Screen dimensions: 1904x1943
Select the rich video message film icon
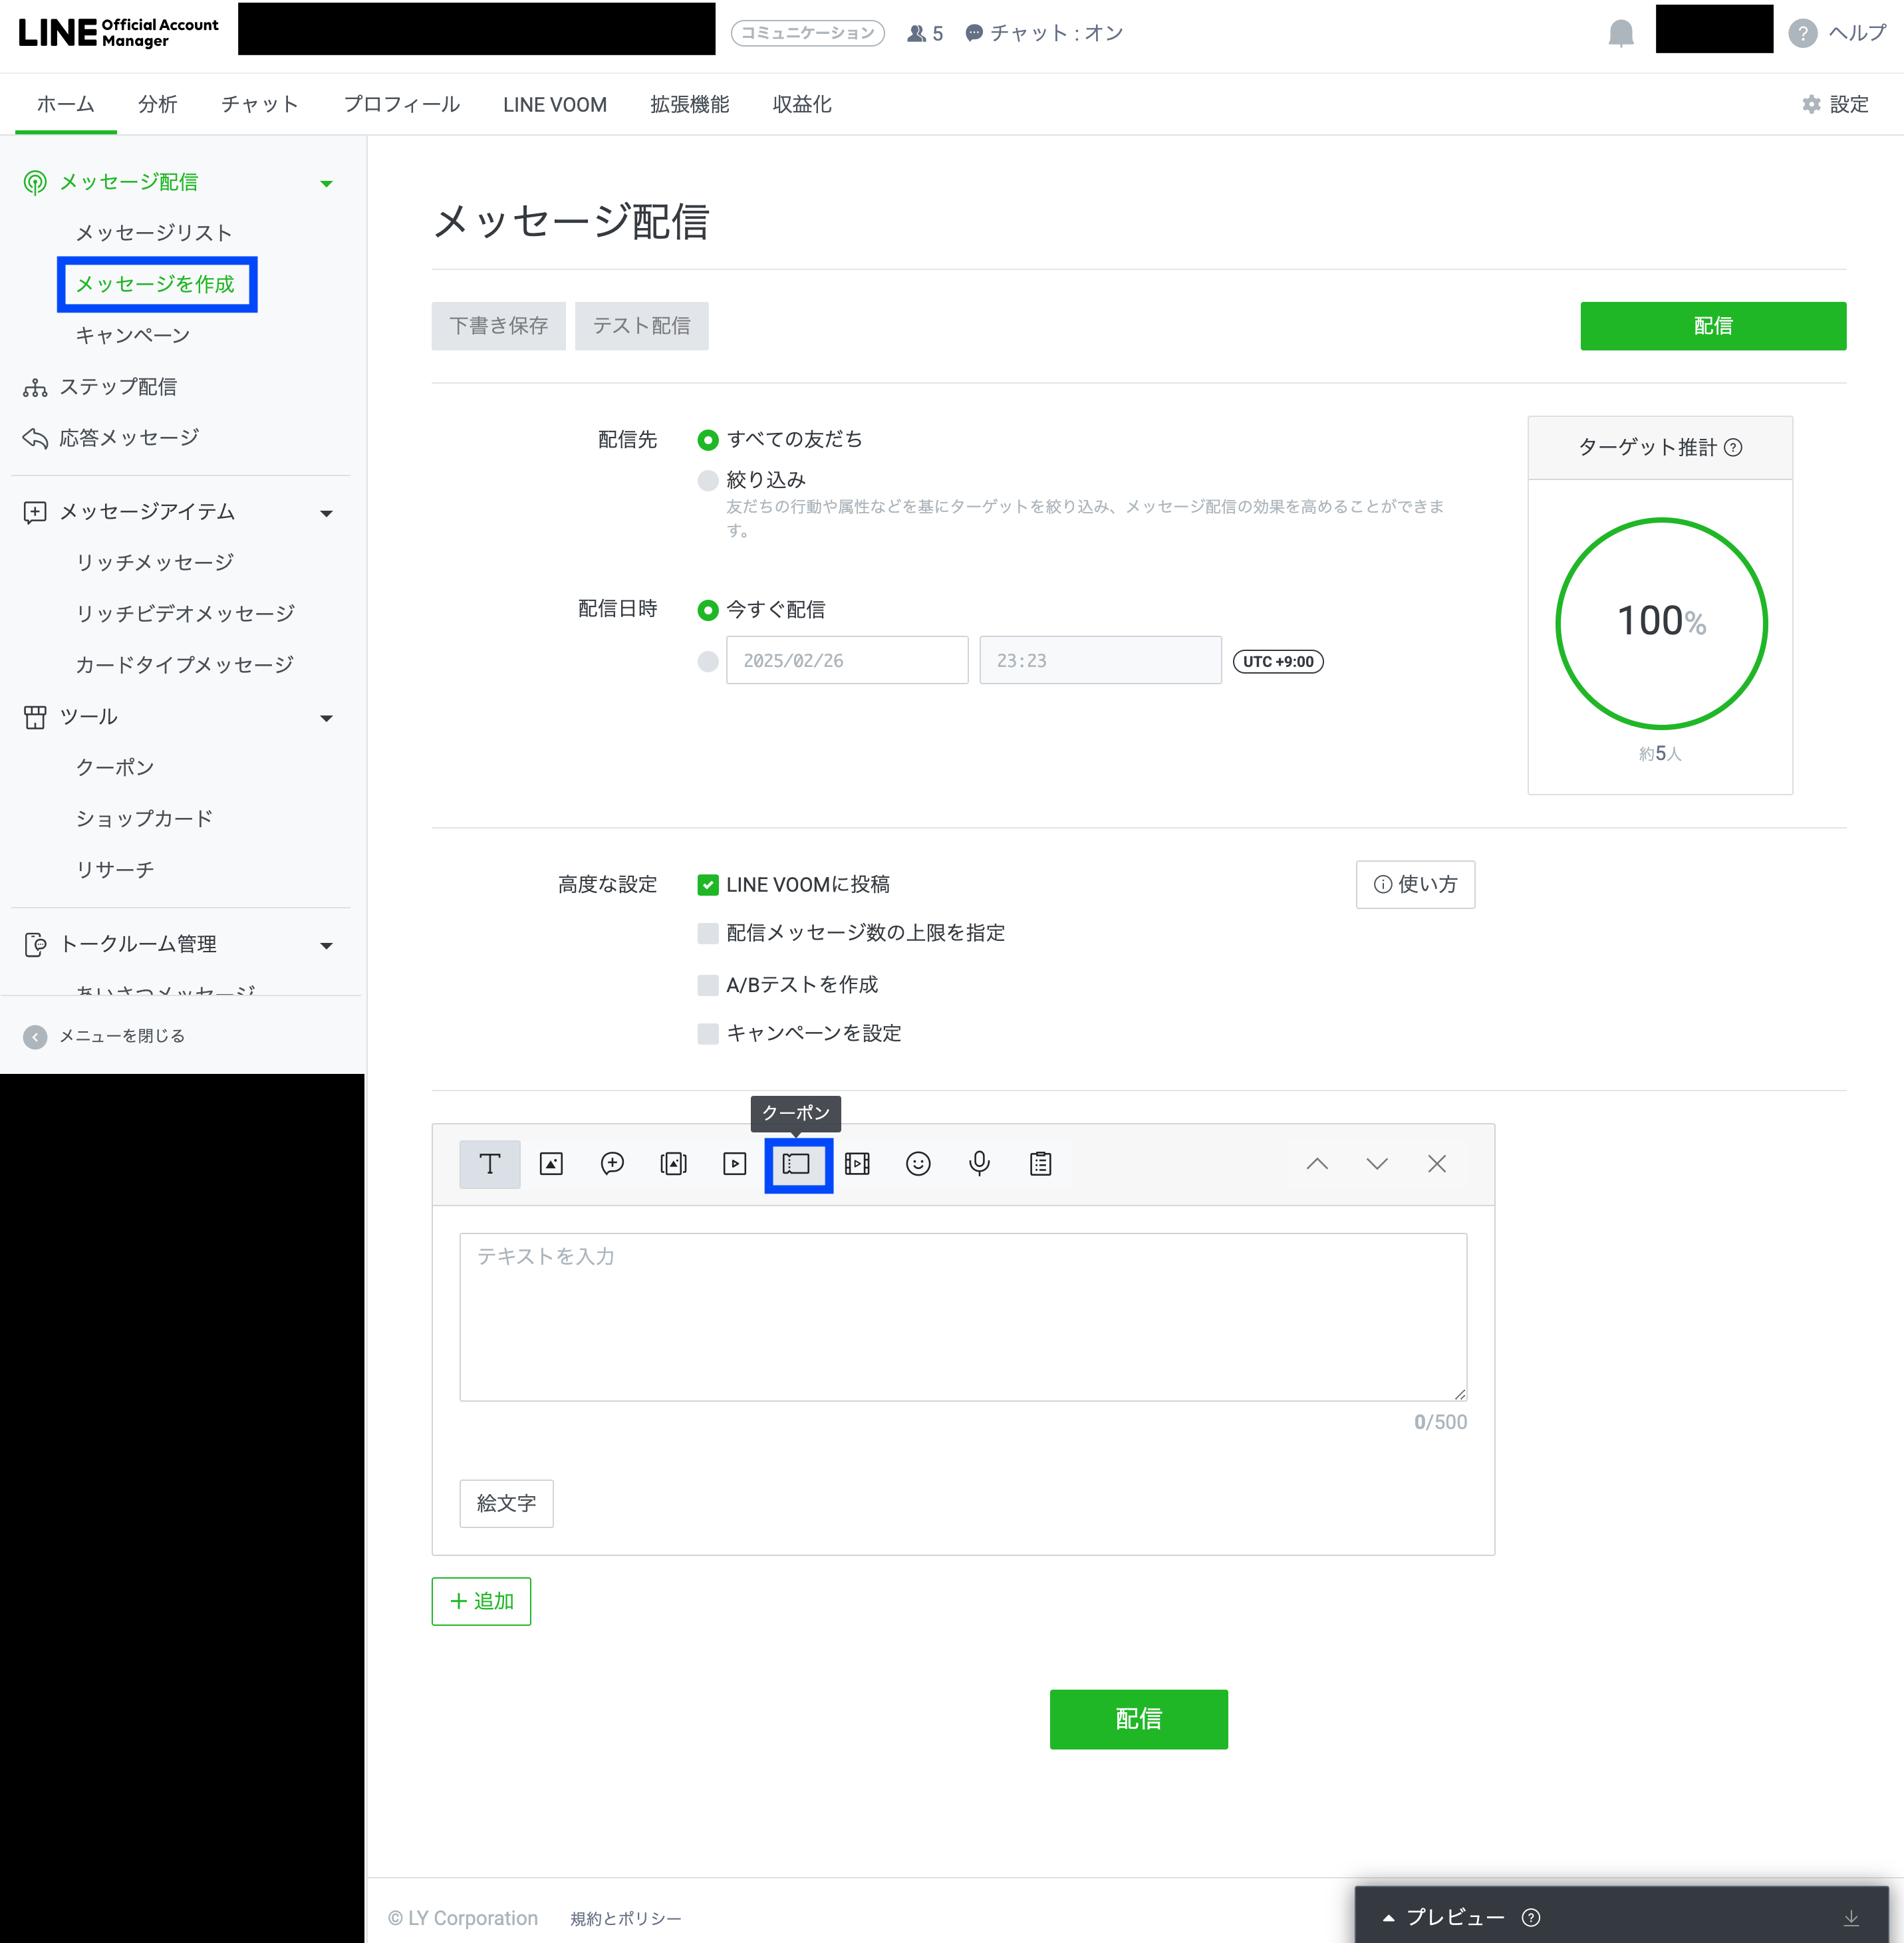click(857, 1164)
